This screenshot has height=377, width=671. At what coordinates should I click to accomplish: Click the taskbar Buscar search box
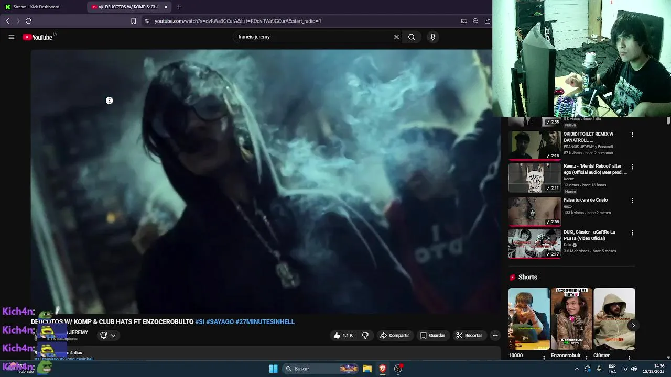[321, 369]
